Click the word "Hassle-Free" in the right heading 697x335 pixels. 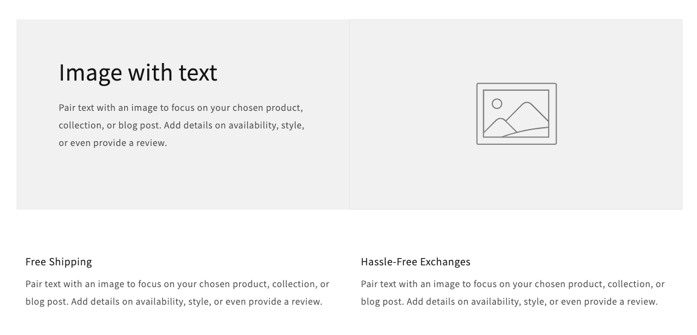coord(388,262)
